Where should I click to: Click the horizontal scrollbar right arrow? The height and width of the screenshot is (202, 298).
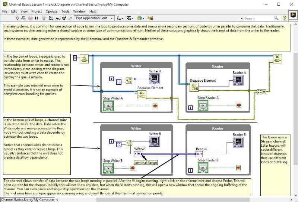click(291, 199)
